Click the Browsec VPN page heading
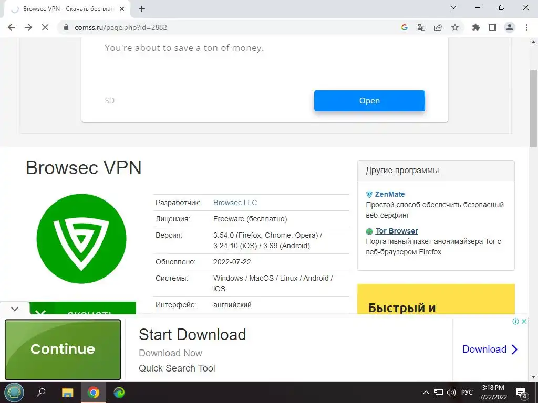 [84, 168]
